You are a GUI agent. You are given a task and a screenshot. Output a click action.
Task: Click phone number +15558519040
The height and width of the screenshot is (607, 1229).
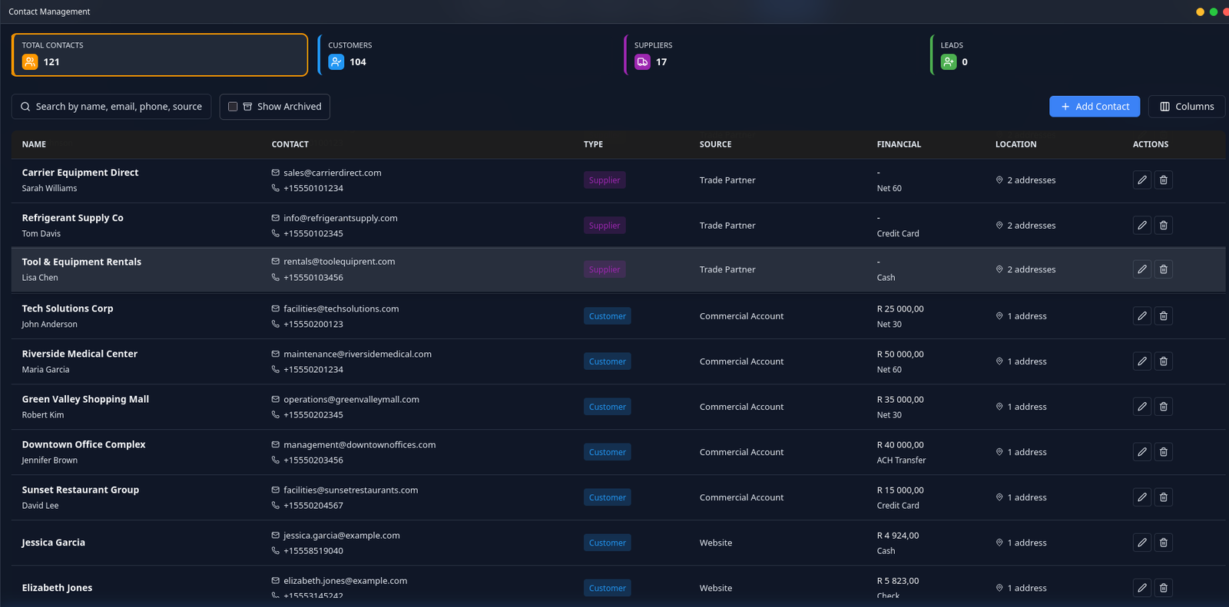pyautogui.click(x=313, y=550)
